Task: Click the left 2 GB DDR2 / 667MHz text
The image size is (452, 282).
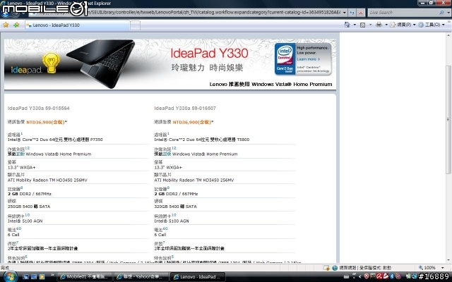Action: pos(30,194)
